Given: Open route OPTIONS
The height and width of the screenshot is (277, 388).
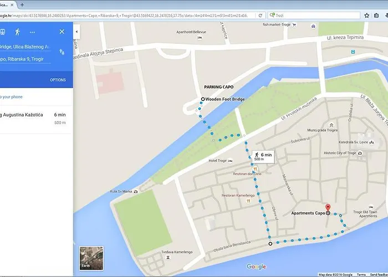Looking at the screenshot, I should (x=58, y=80).
